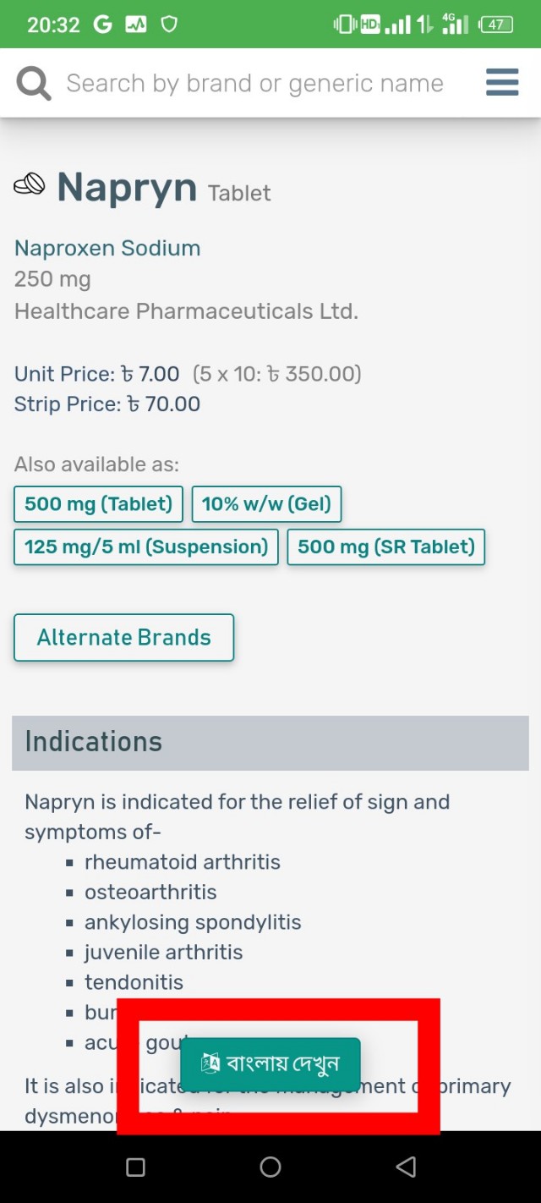Viewport: 541px width, 1203px height.
Task: Choose the 500 mg (SR Tablet) form
Action: click(386, 547)
